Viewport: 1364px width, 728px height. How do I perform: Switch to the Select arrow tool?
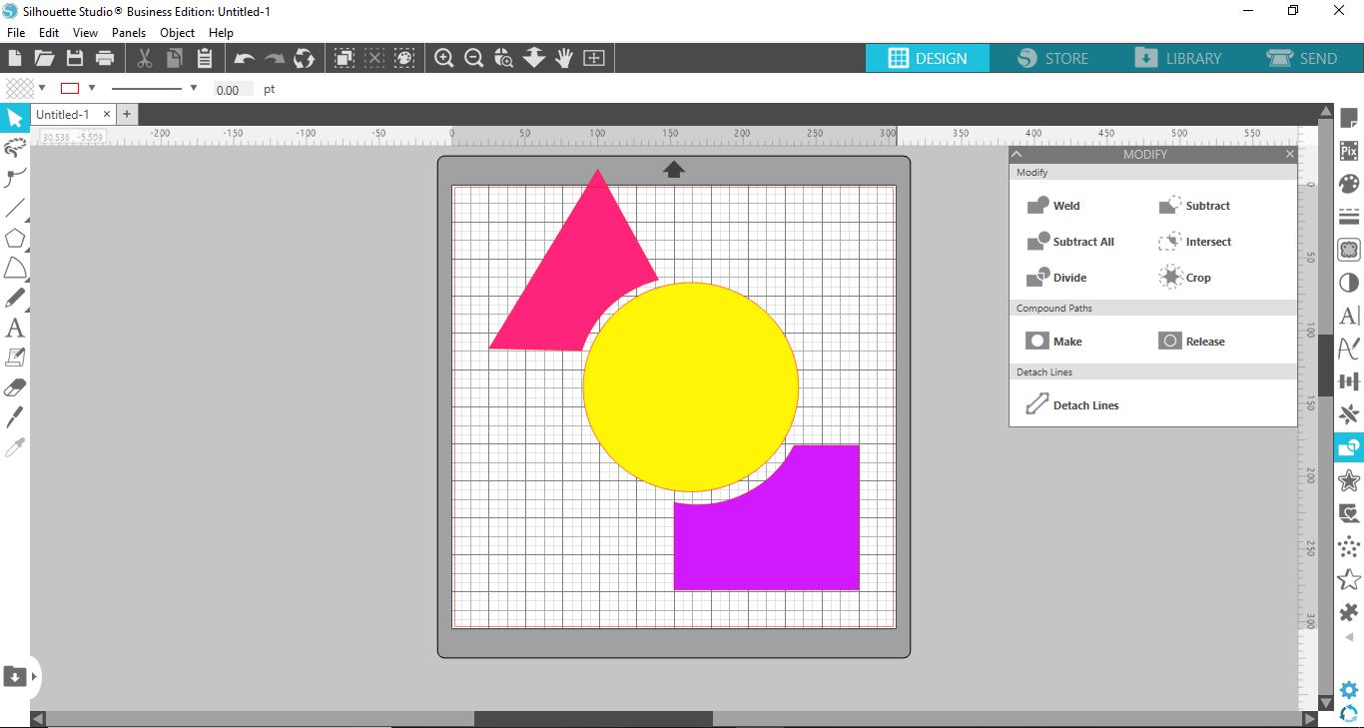coord(15,118)
